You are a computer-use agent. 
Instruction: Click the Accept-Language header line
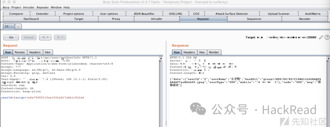pos(41,70)
